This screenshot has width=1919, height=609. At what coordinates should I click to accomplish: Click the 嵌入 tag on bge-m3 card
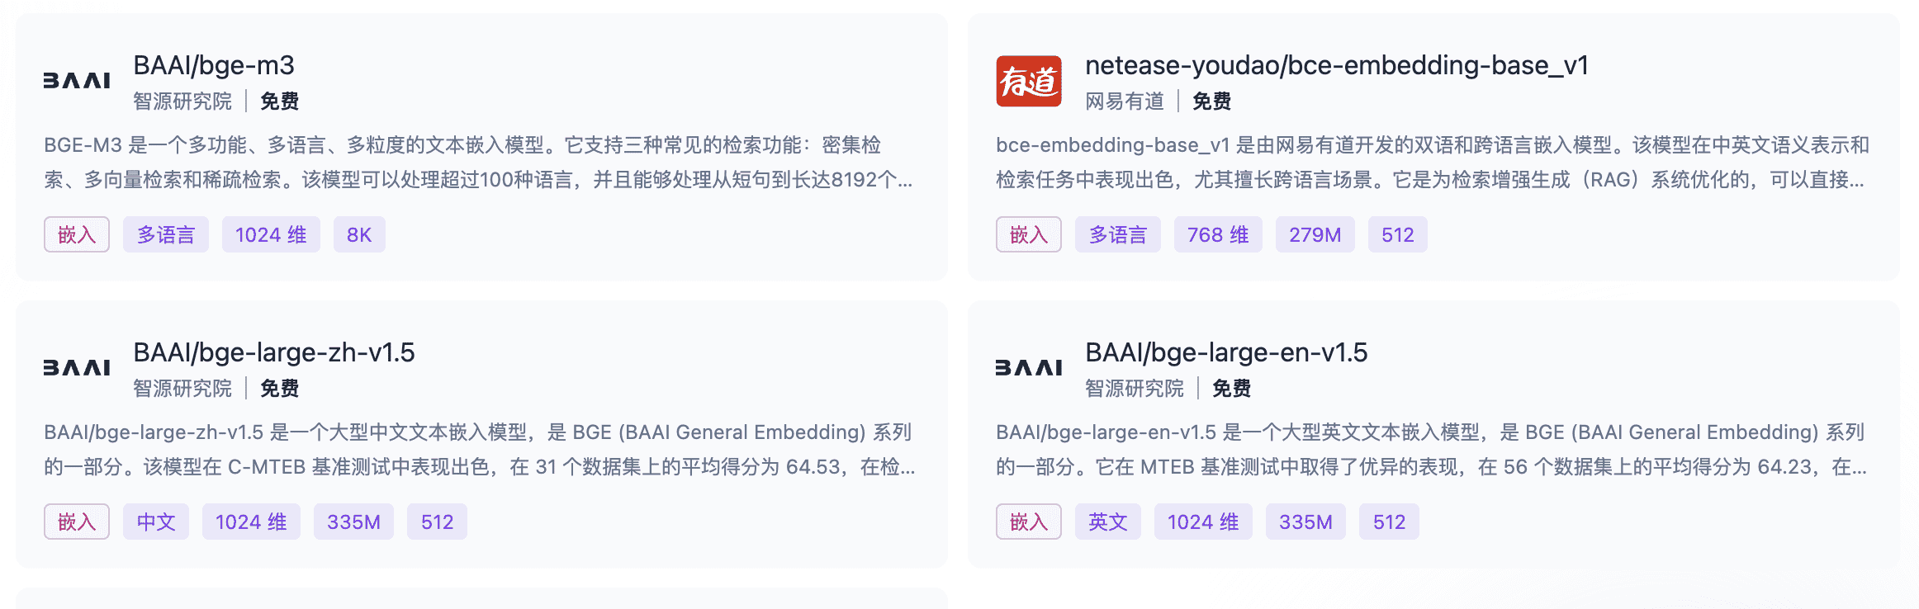click(x=77, y=235)
